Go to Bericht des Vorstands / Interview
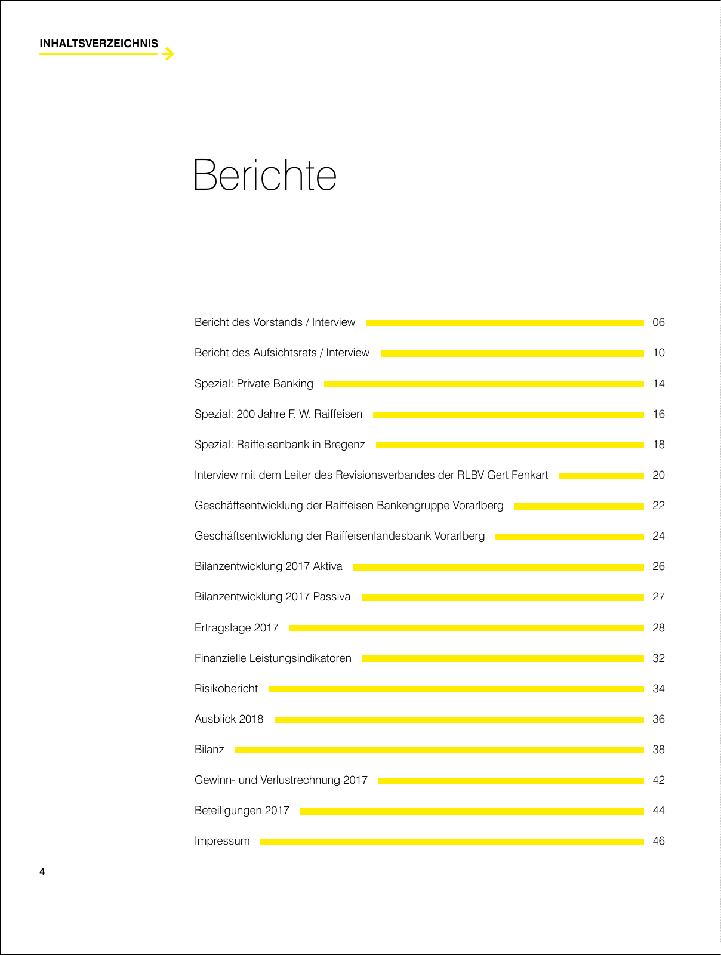 pyautogui.click(x=275, y=322)
